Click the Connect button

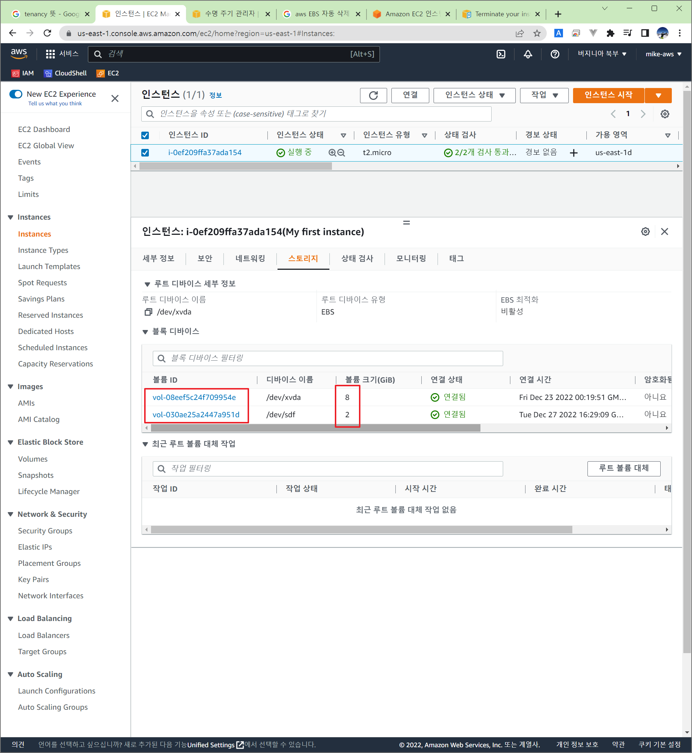(410, 95)
